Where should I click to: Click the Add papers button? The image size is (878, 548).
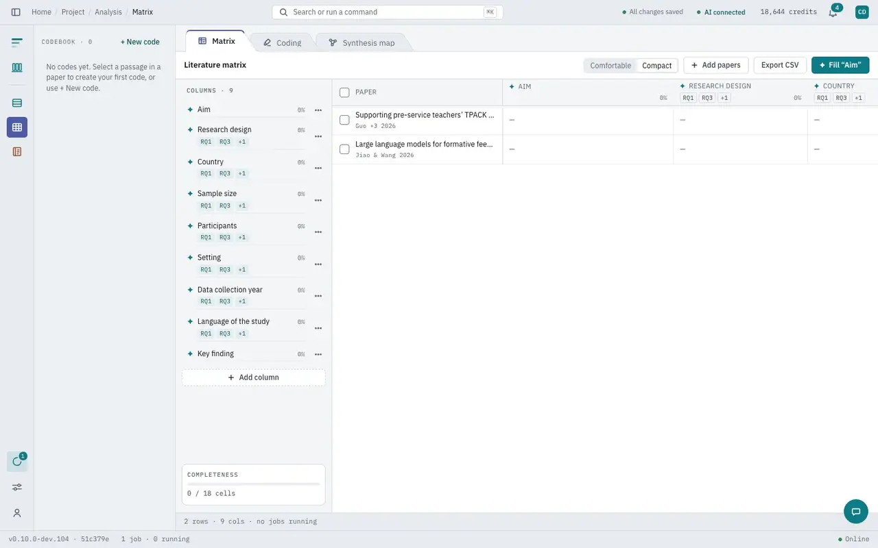pos(716,65)
